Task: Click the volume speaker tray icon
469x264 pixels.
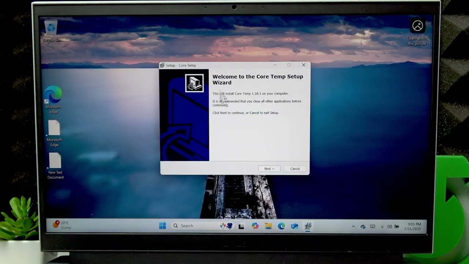Action: (x=389, y=227)
